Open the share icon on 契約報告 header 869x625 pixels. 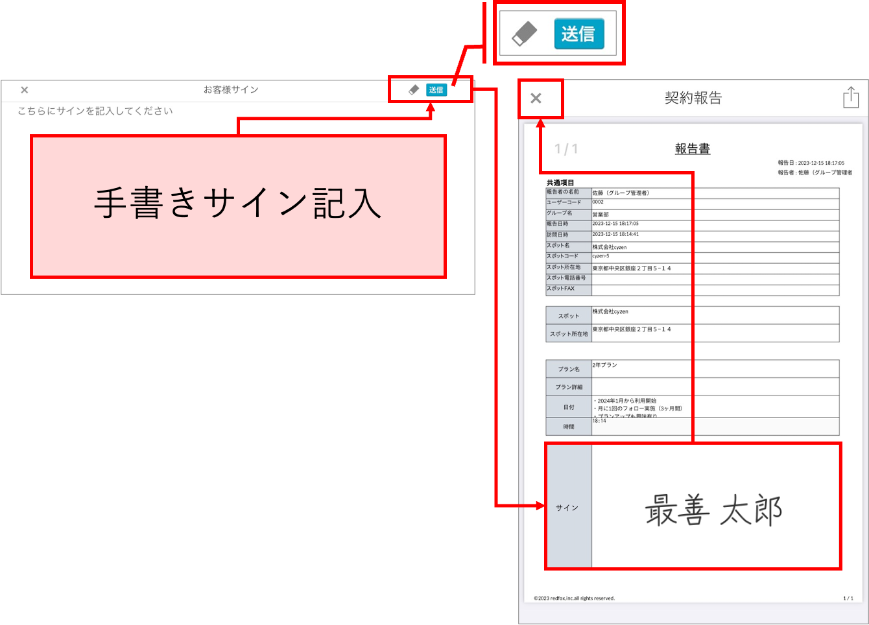pos(851,98)
